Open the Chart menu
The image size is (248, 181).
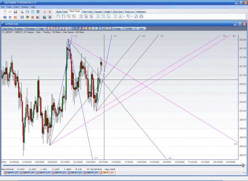[x=16, y=7]
